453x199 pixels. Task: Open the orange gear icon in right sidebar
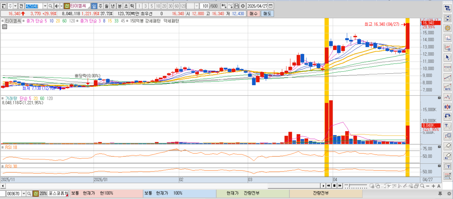coord(447,28)
